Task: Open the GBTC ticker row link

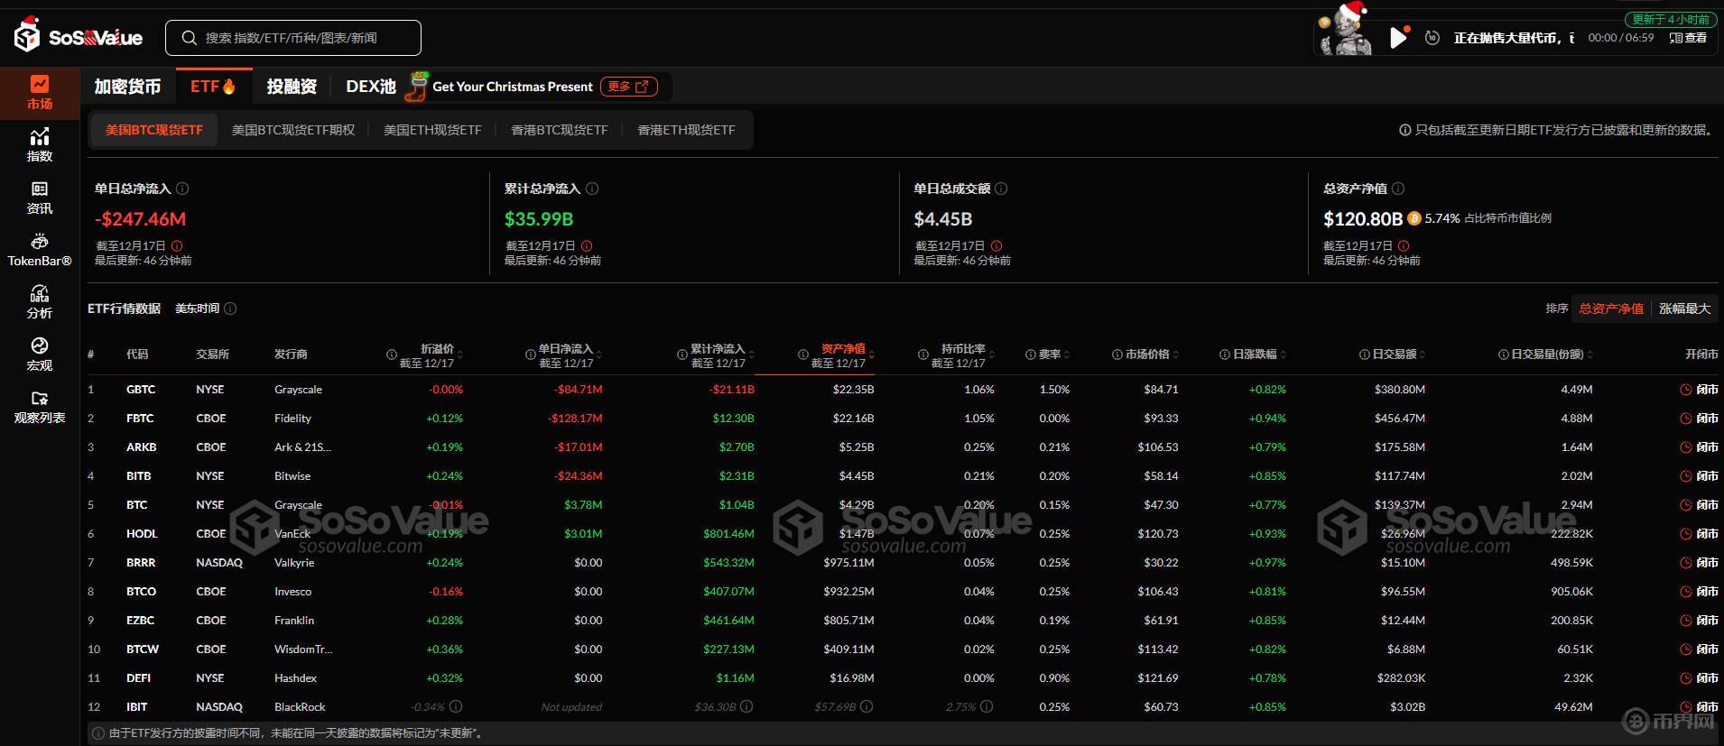Action: pyautogui.click(x=141, y=390)
